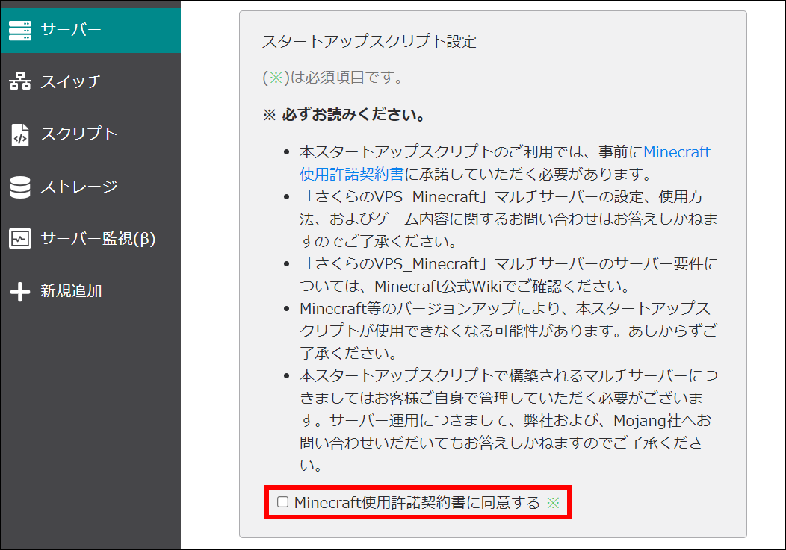Click the agreement checkbox label text
786x550 pixels.
(415, 502)
